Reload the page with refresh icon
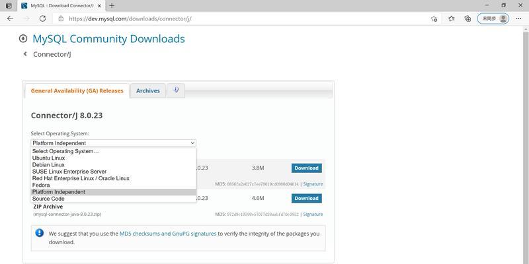Viewport: 529px width, 264px height. (x=42, y=18)
